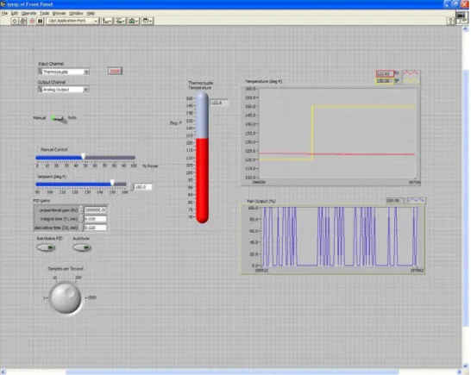Click the Samples per Second knob

pyautogui.click(x=66, y=297)
